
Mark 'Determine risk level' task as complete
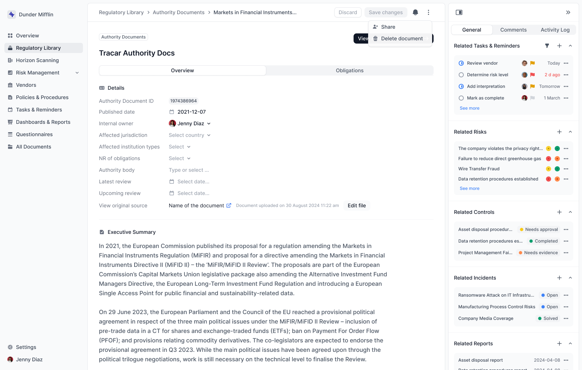pyautogui.click(x=461, y=75)
